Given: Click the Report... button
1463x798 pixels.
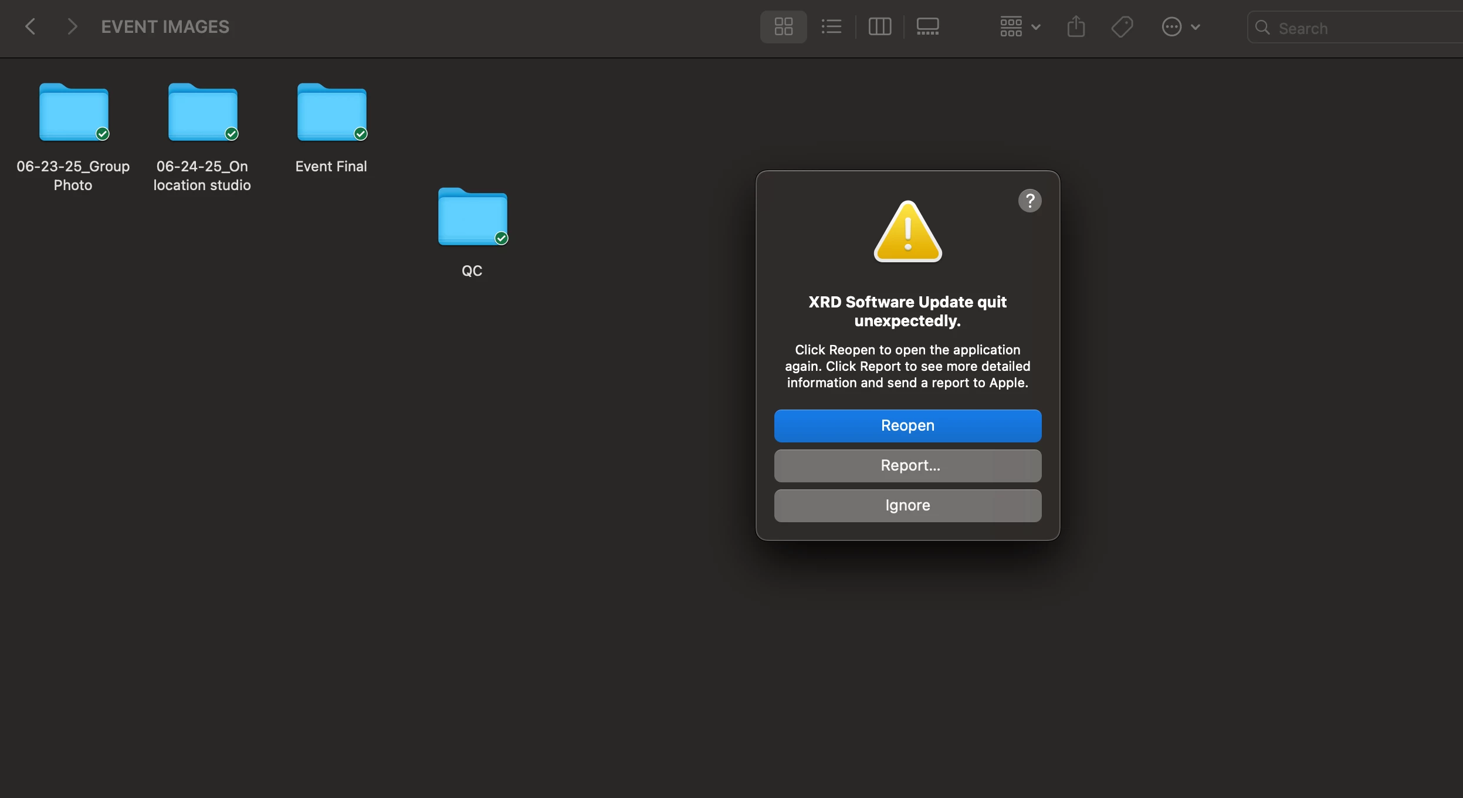Looking at the screenshot, I should click(907, 465).
